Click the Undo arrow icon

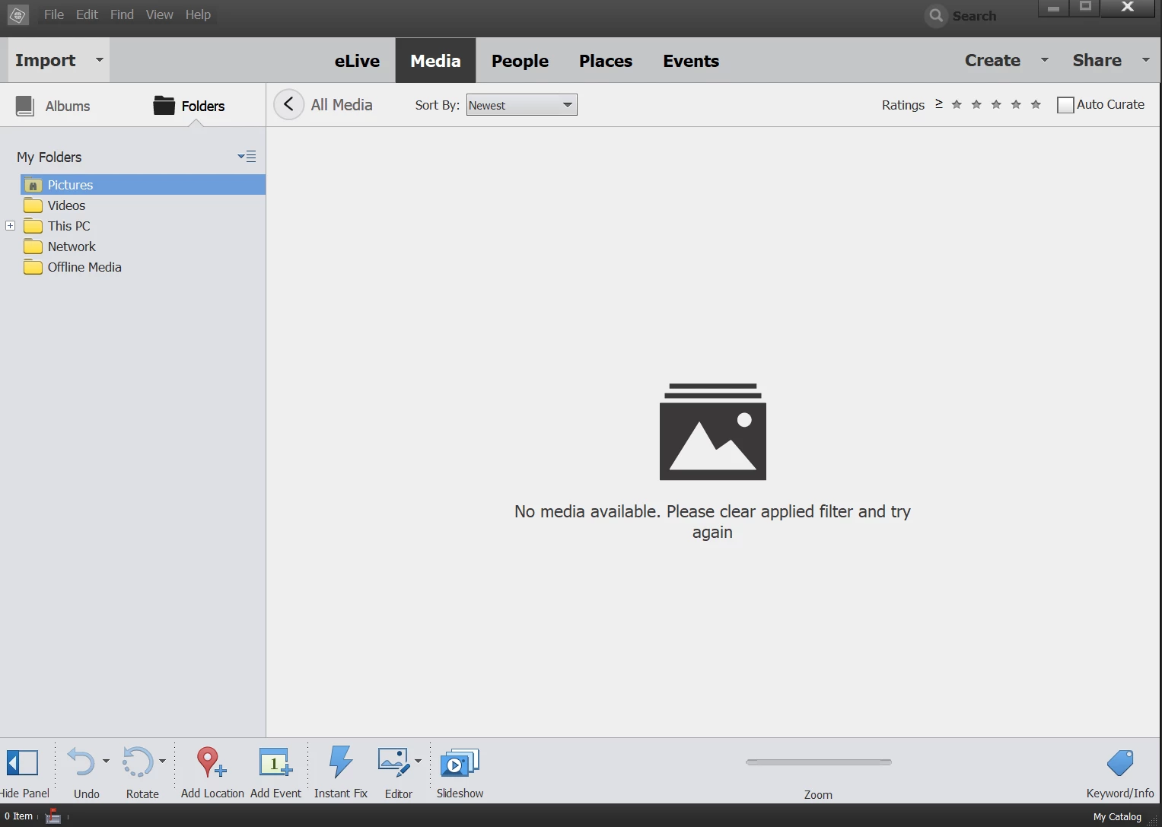[81, 762]
